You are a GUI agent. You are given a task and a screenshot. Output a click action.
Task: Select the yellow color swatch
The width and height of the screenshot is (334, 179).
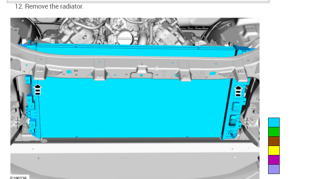pyautogui.click(x=274, y=151)
